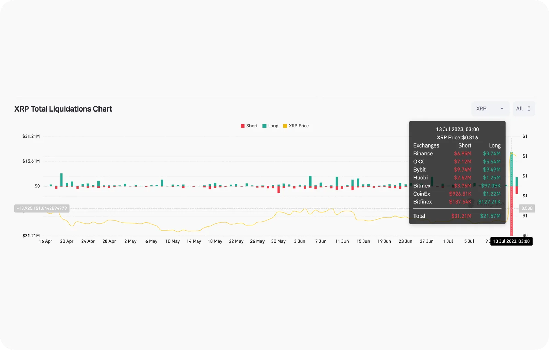Click the red Short legend swatch
549x350 pixels.
tap(243, 126)
